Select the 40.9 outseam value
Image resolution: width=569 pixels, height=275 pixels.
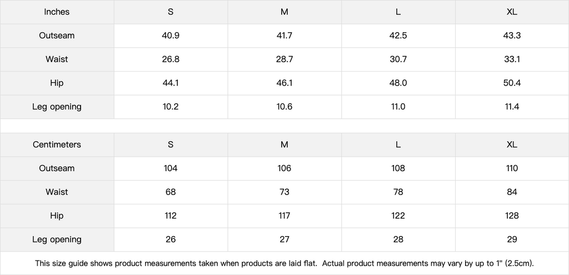(x=171, y=36)
